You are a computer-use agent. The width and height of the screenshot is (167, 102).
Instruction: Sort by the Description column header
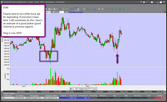coord(34,96)
